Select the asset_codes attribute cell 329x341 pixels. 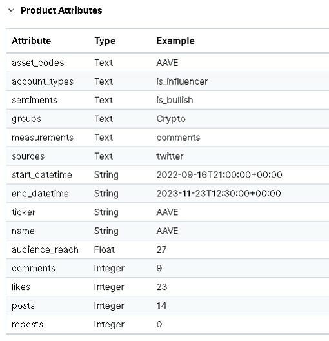point(38,63)
